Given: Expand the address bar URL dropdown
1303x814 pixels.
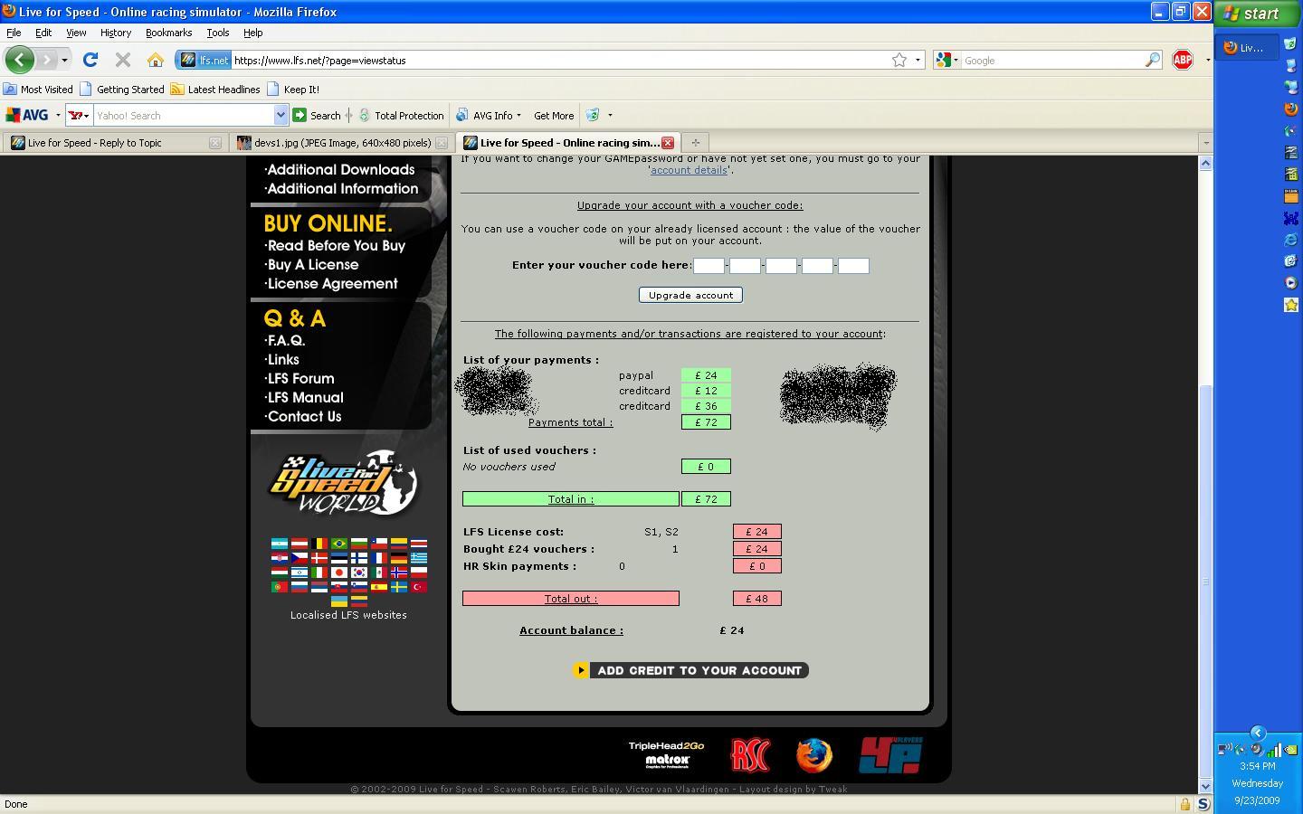Looking at the screenshot, I should pyautogui.click(x=918, y=61).
